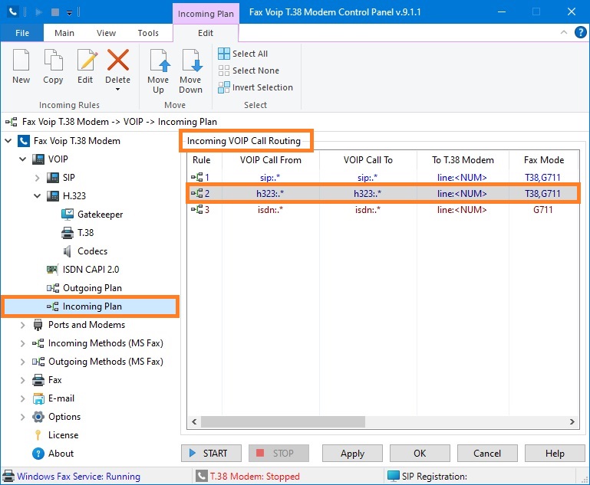Expand the E-mail tree node
The width and height of the screenshot is (590, 485).
pos(23,398)
